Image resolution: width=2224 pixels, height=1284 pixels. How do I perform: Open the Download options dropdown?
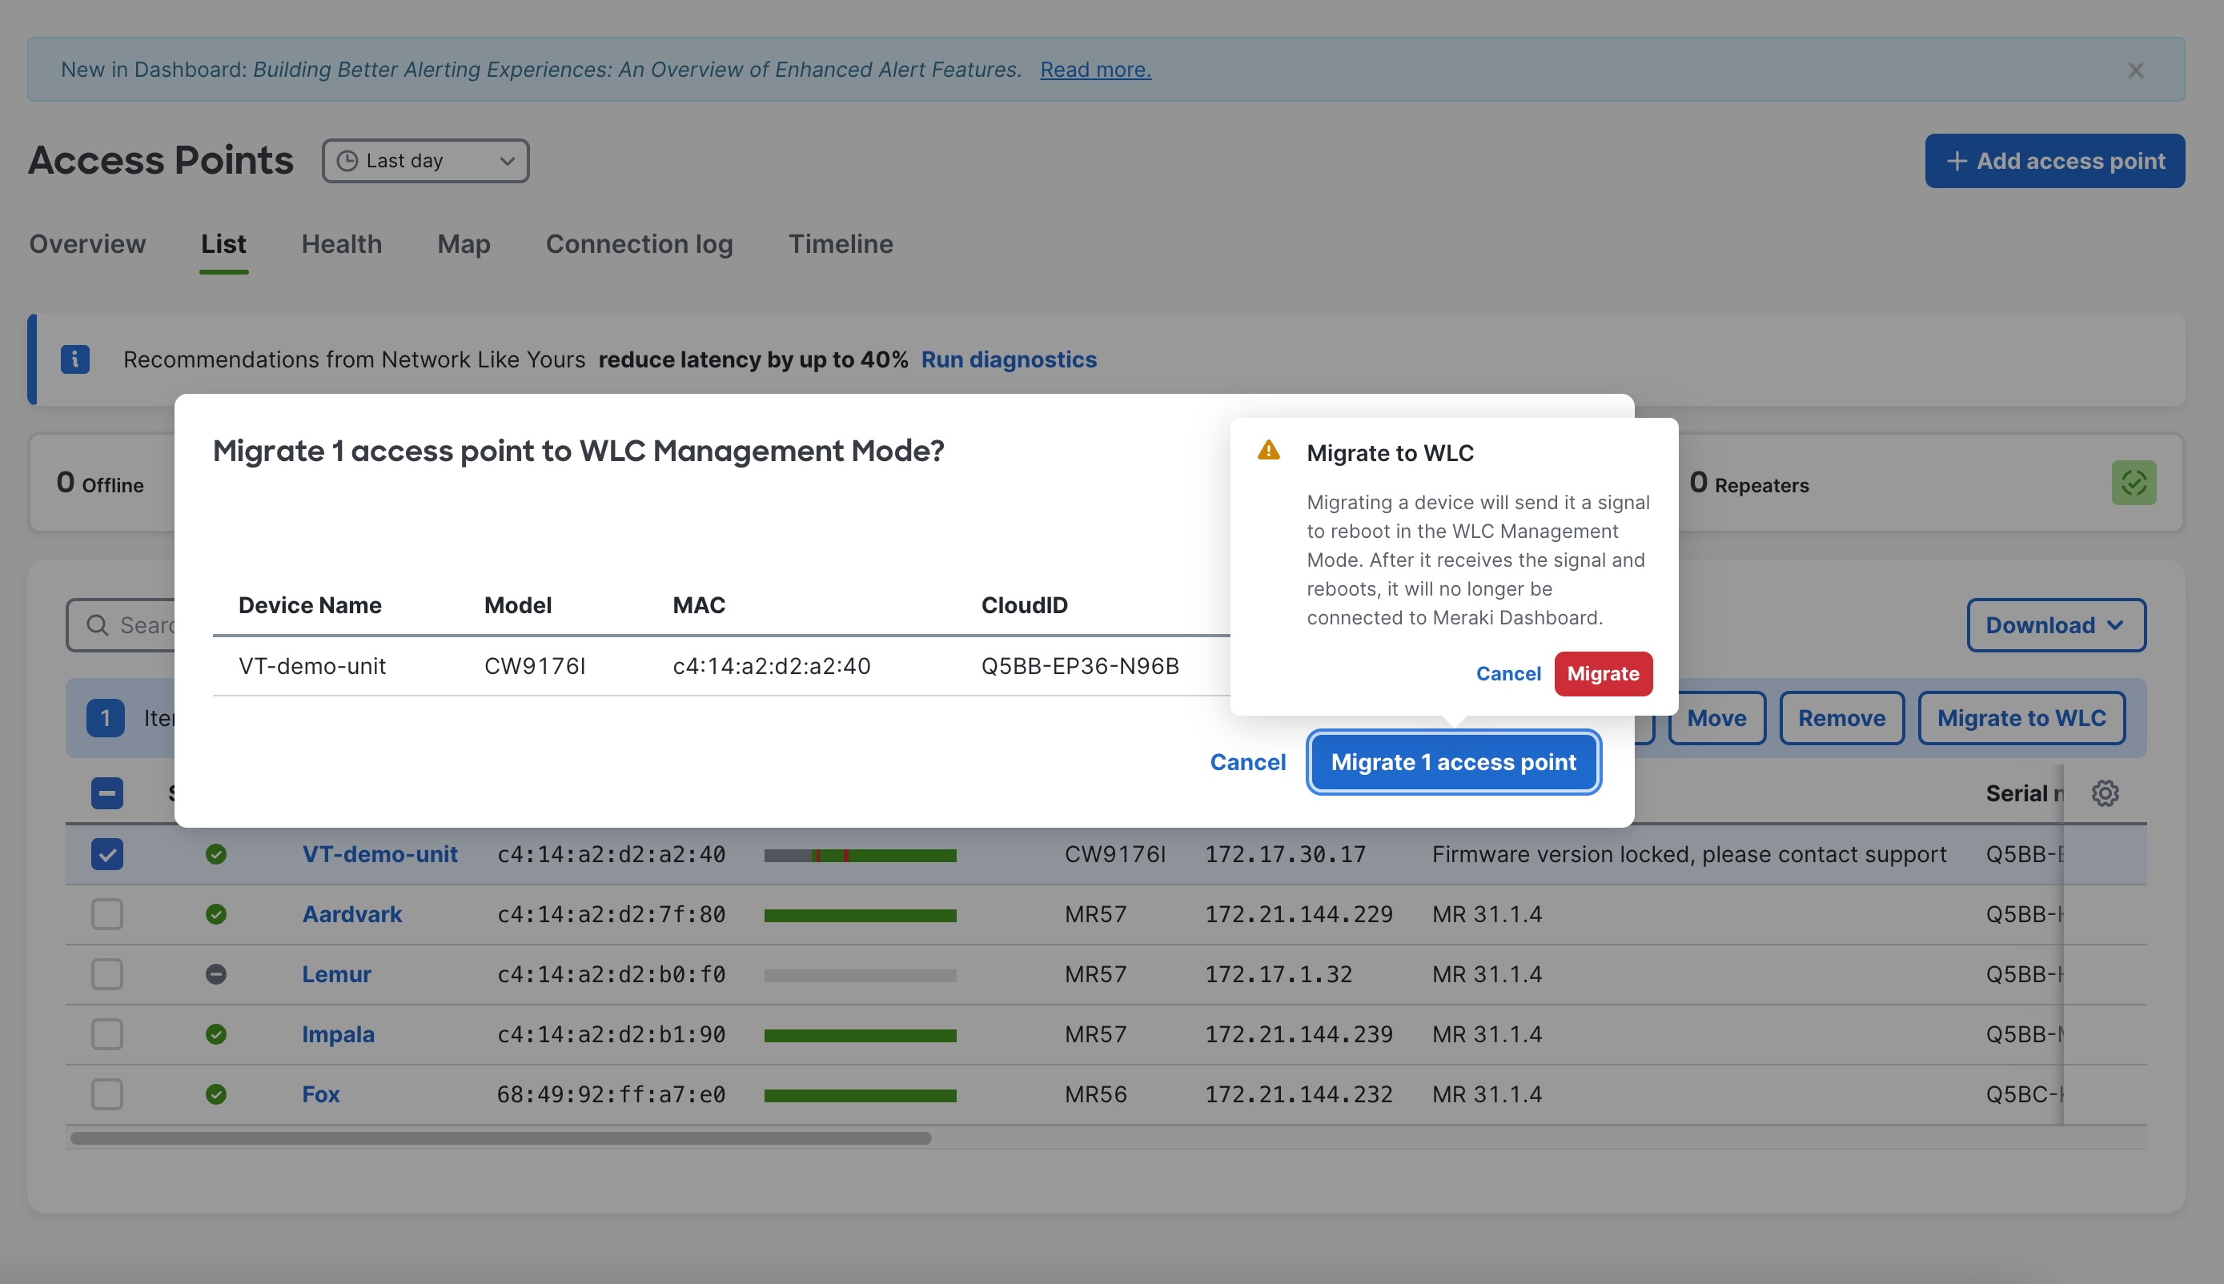coord(2056,624)
